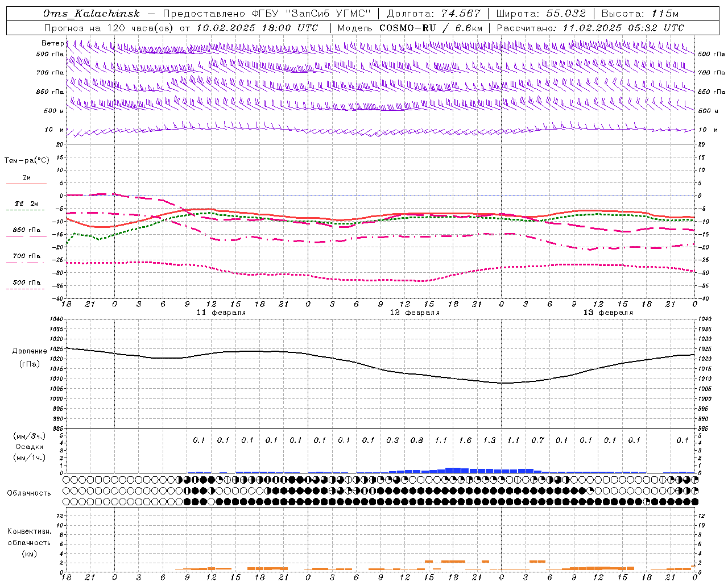
Task: Click the forecast start time 10.02.2025 18:00 UTC
Action: click(x=257, y=28)
